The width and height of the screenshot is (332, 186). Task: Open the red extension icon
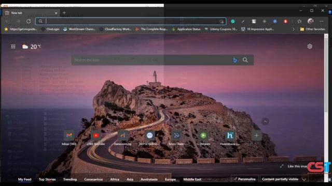(285, 21)
